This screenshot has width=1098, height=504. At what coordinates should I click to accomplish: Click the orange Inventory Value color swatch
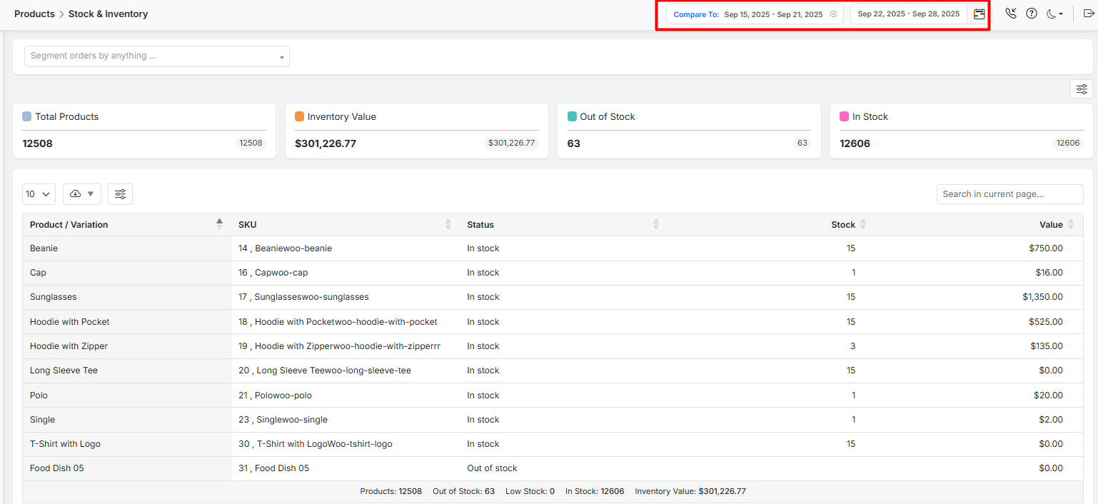pyautogui.click(x=299, y=116)
